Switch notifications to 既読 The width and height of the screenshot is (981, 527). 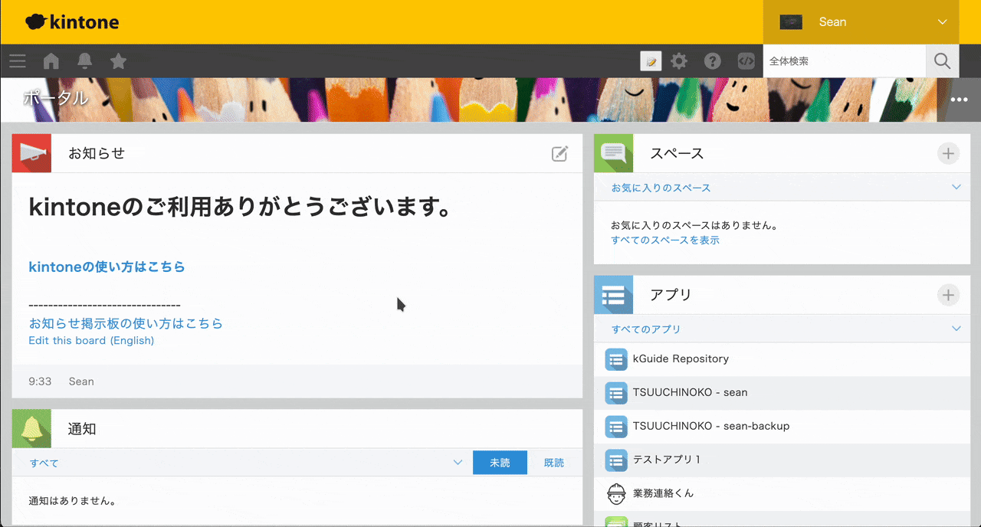553,463
